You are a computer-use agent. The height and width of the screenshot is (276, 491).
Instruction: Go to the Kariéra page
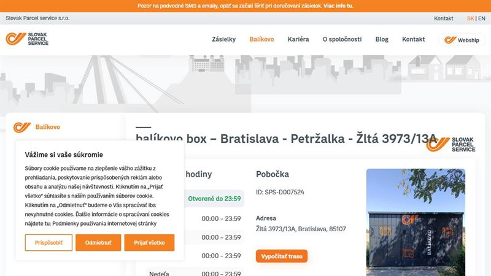pos(298,39)
